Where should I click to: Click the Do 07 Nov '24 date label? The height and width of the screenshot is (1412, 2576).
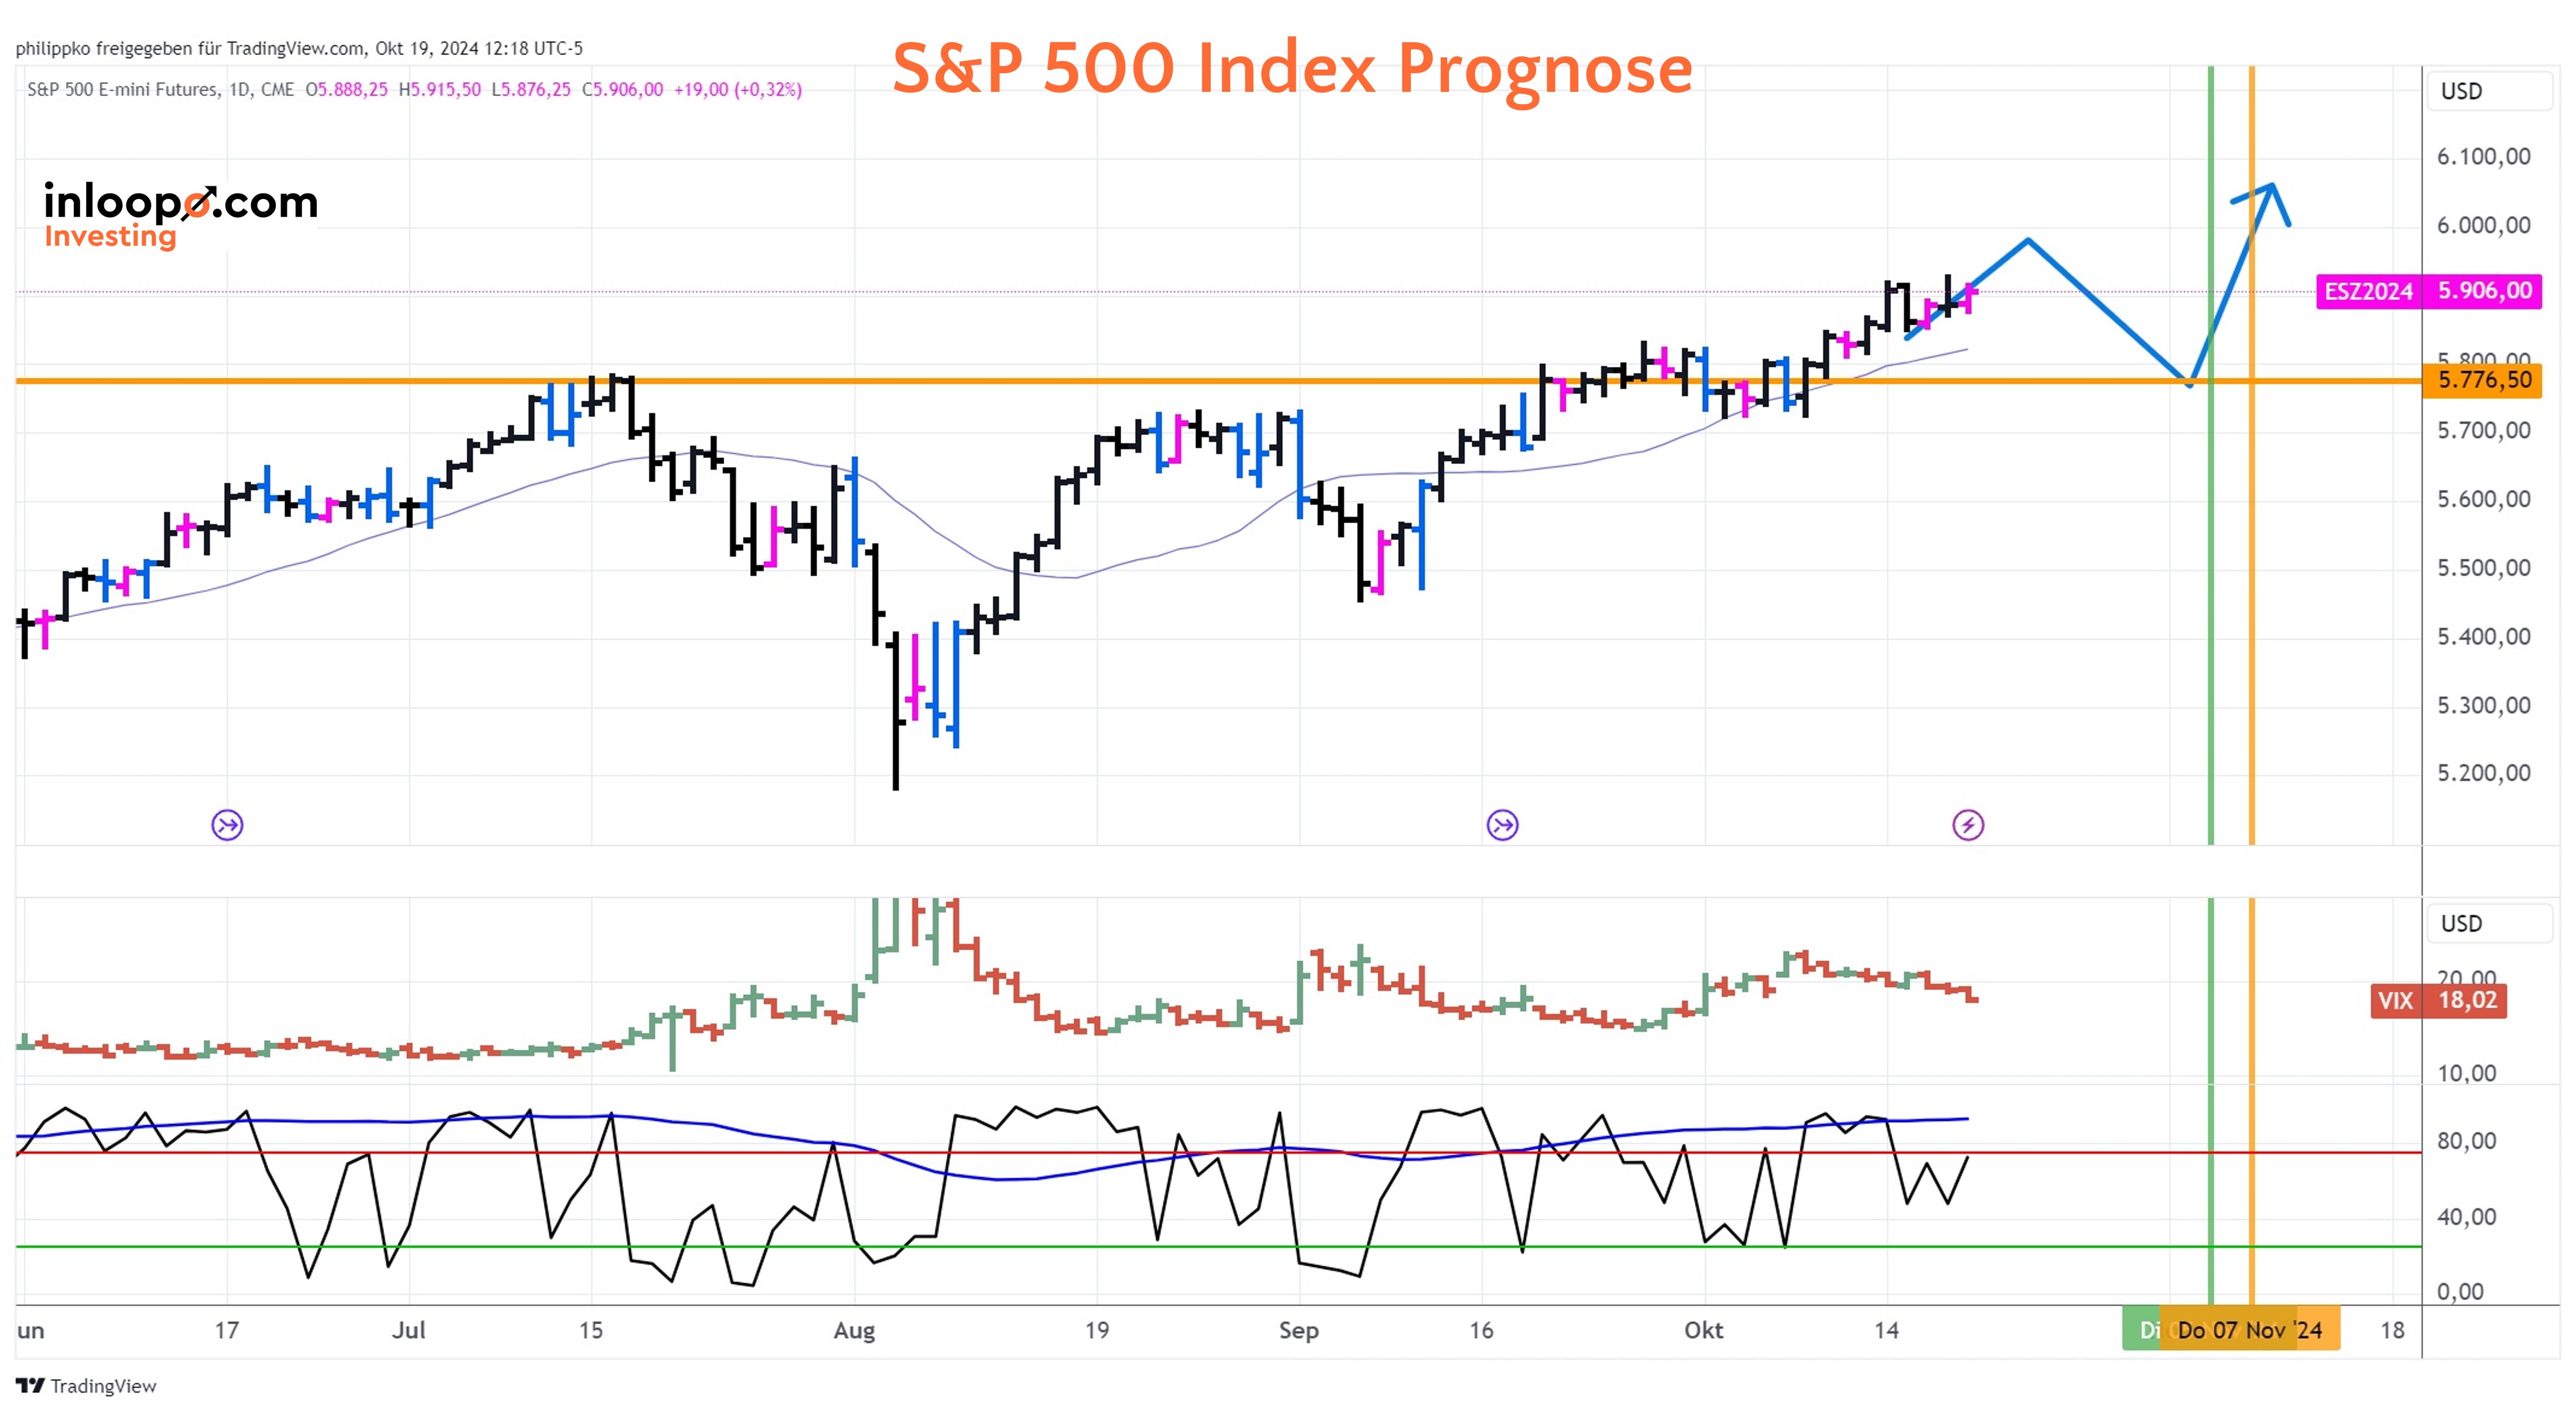2249,1330
